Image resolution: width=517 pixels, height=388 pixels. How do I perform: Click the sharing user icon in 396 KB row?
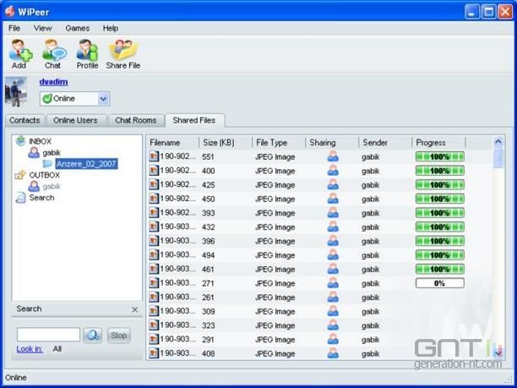[x=333, y=241]
